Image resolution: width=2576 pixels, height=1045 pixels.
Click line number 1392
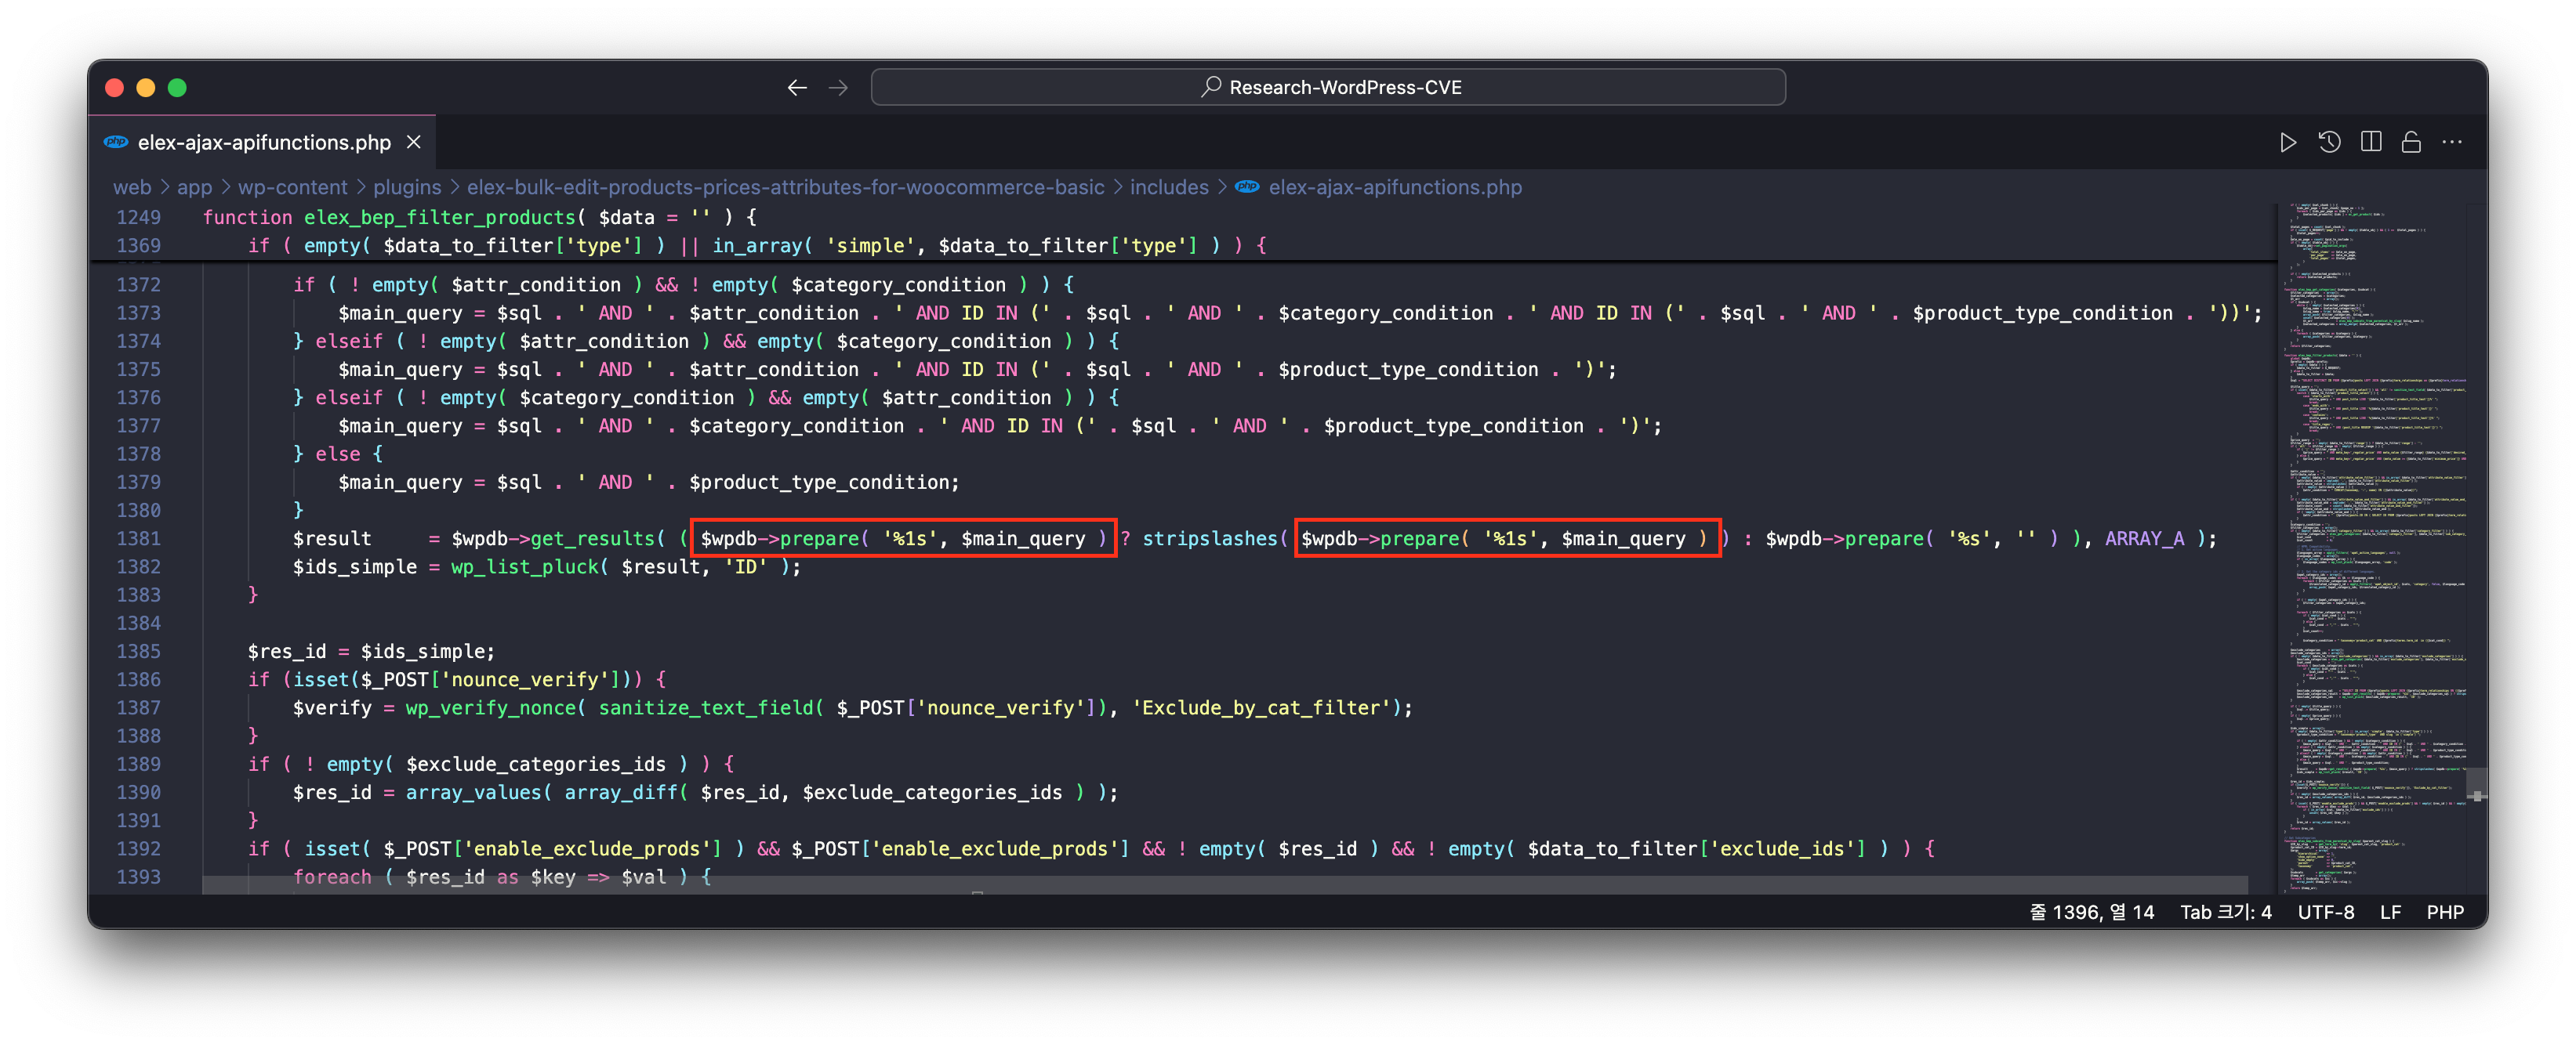(x=138, y=848)
